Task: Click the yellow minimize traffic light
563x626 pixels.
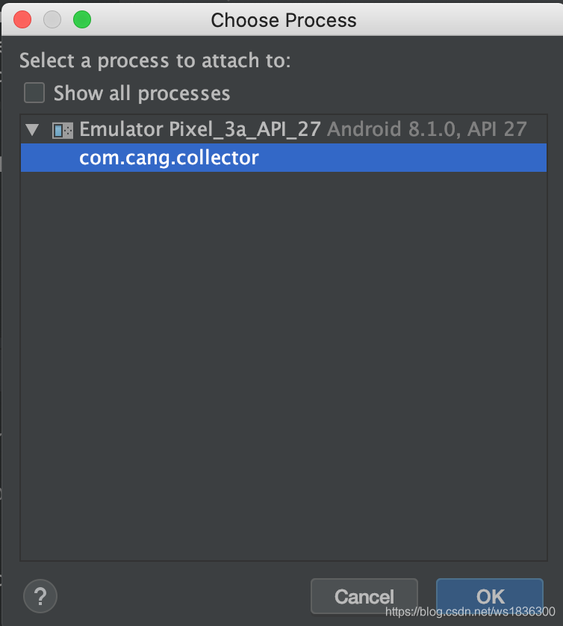Action: tap(52, 19)
